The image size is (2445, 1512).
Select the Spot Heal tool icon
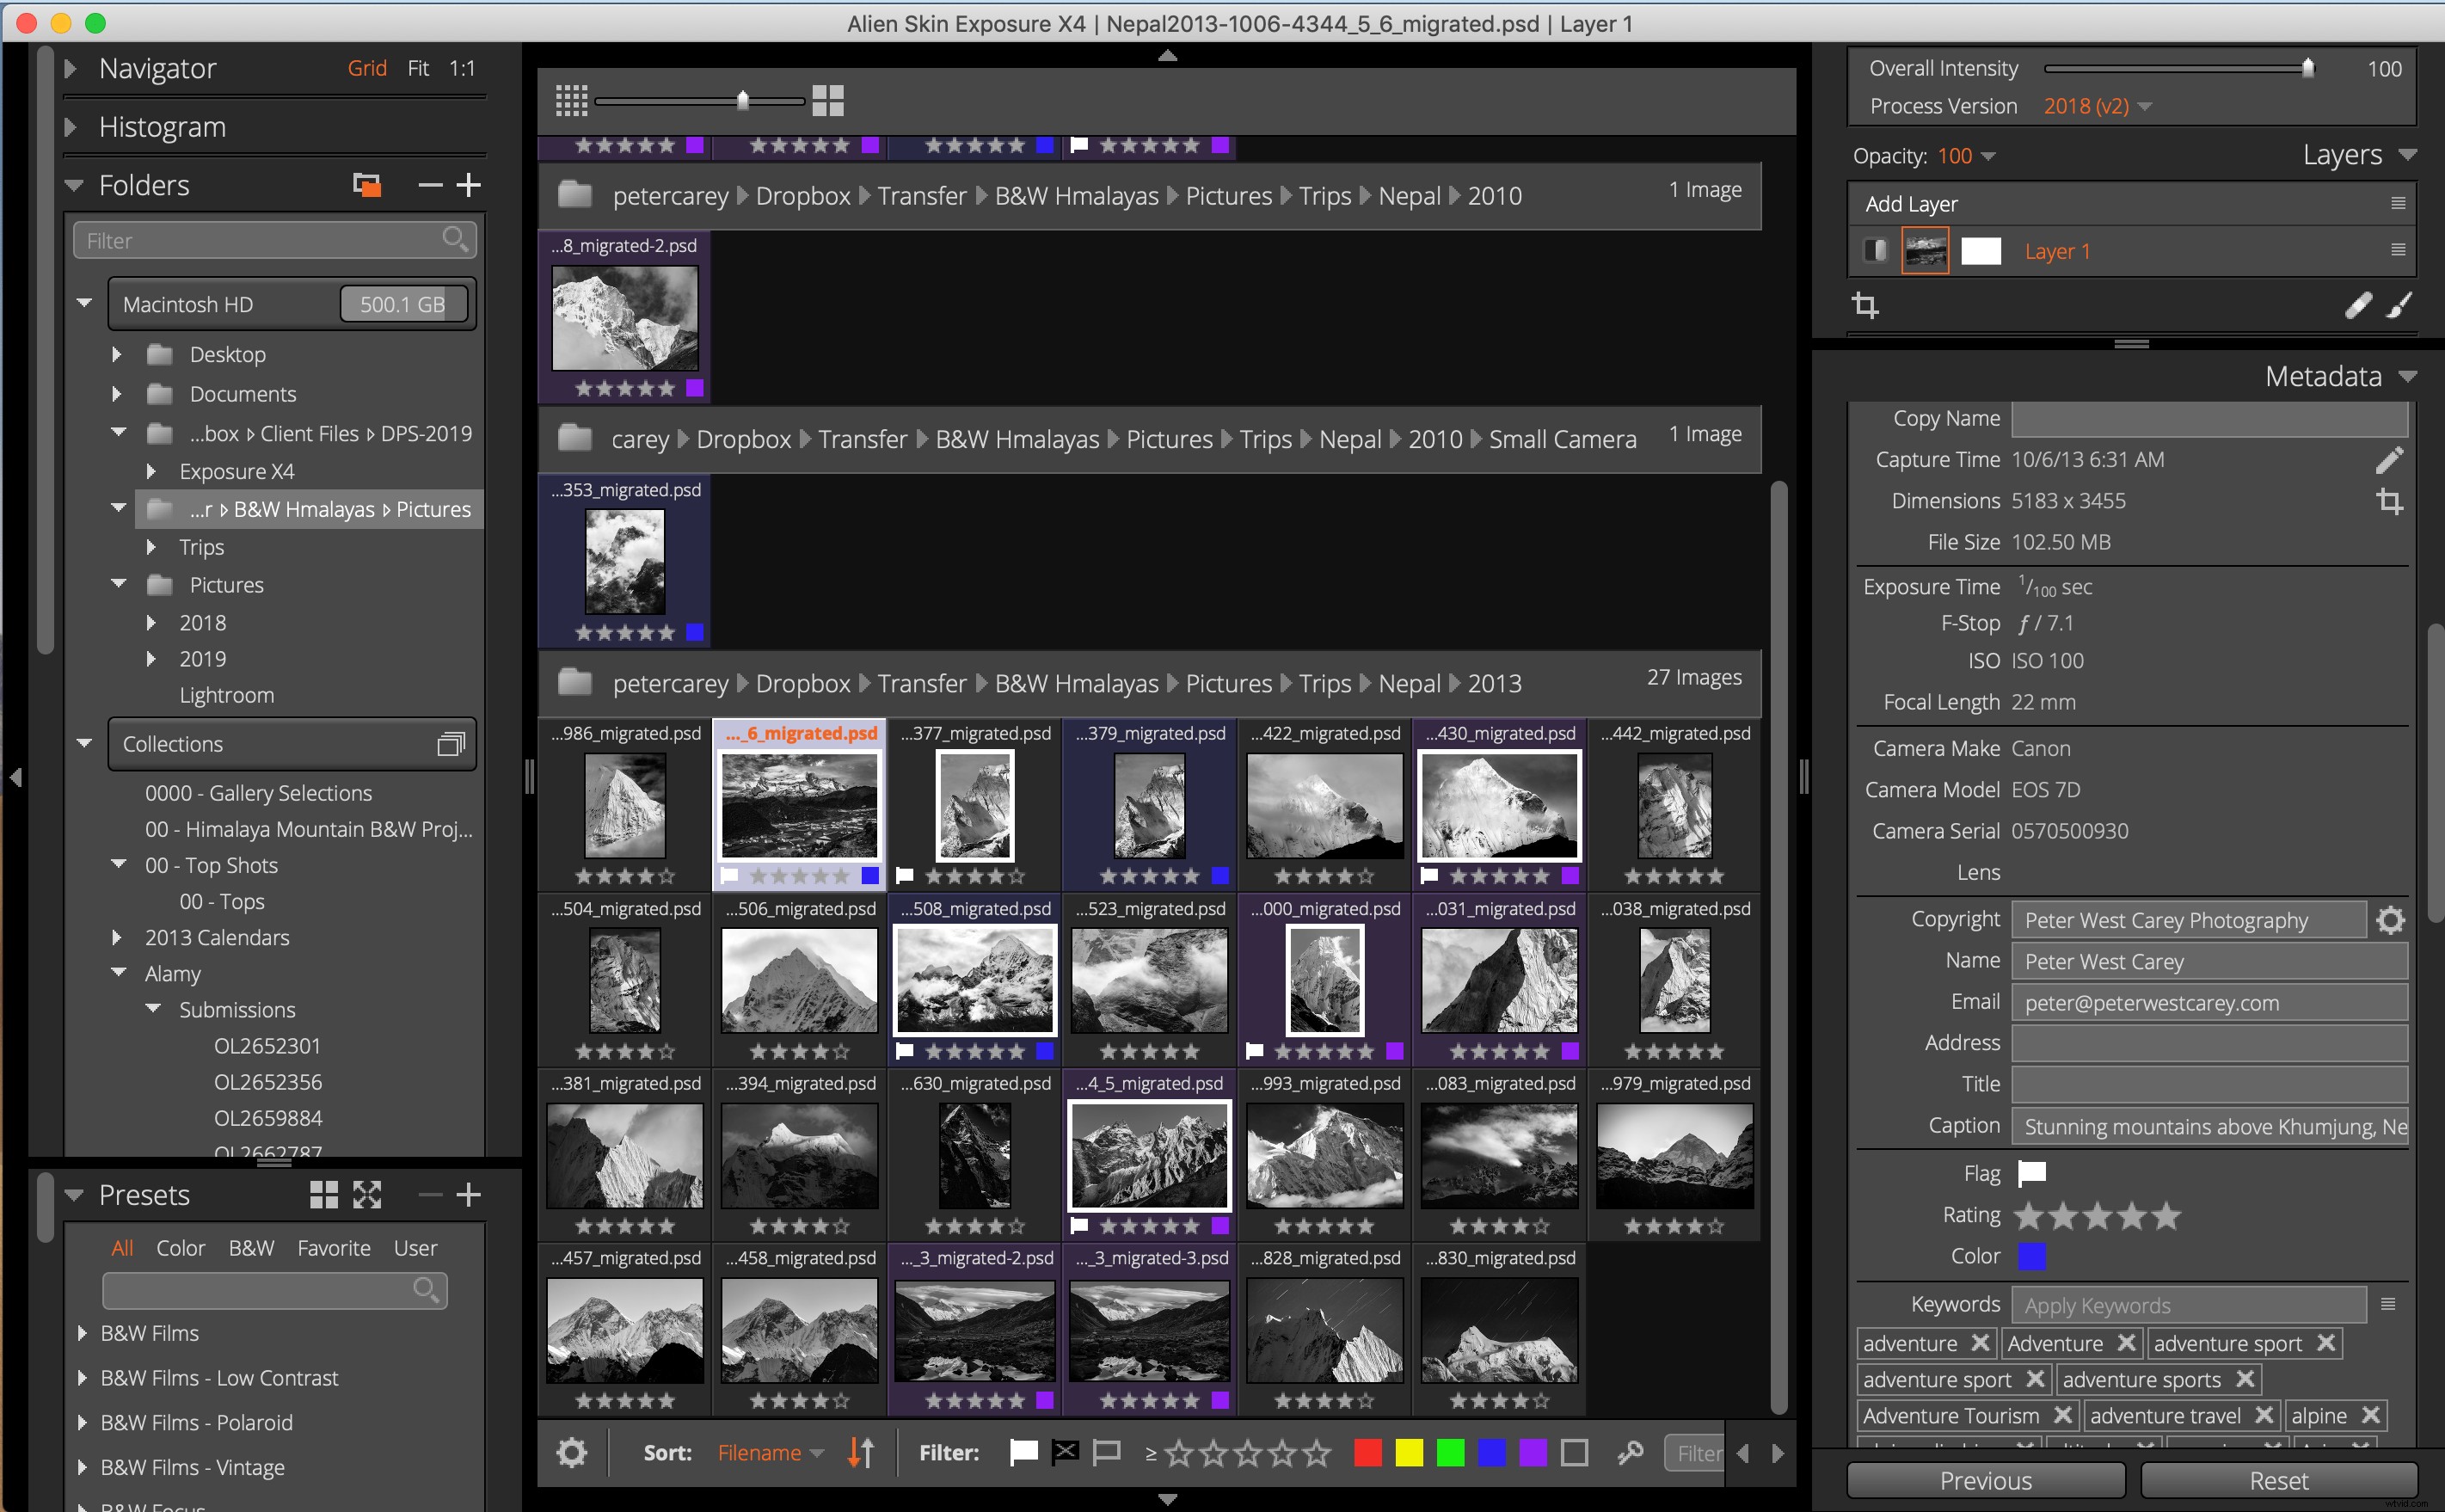pos(2356,305)
